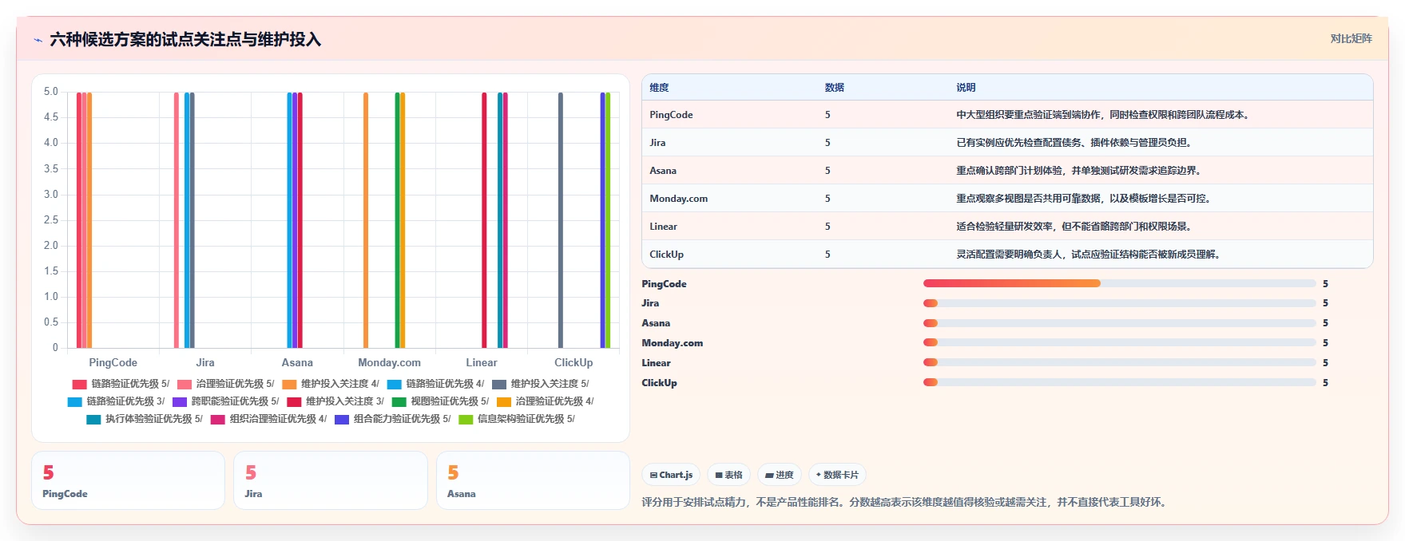Viewport: 1405px width, 541px height.
Task: Toggle the 链路验证优先级 4/ legend entry
Action: click(435, 384)
